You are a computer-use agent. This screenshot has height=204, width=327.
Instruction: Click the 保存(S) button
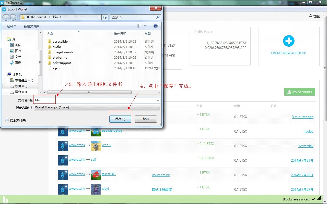[x=120, y=119]
